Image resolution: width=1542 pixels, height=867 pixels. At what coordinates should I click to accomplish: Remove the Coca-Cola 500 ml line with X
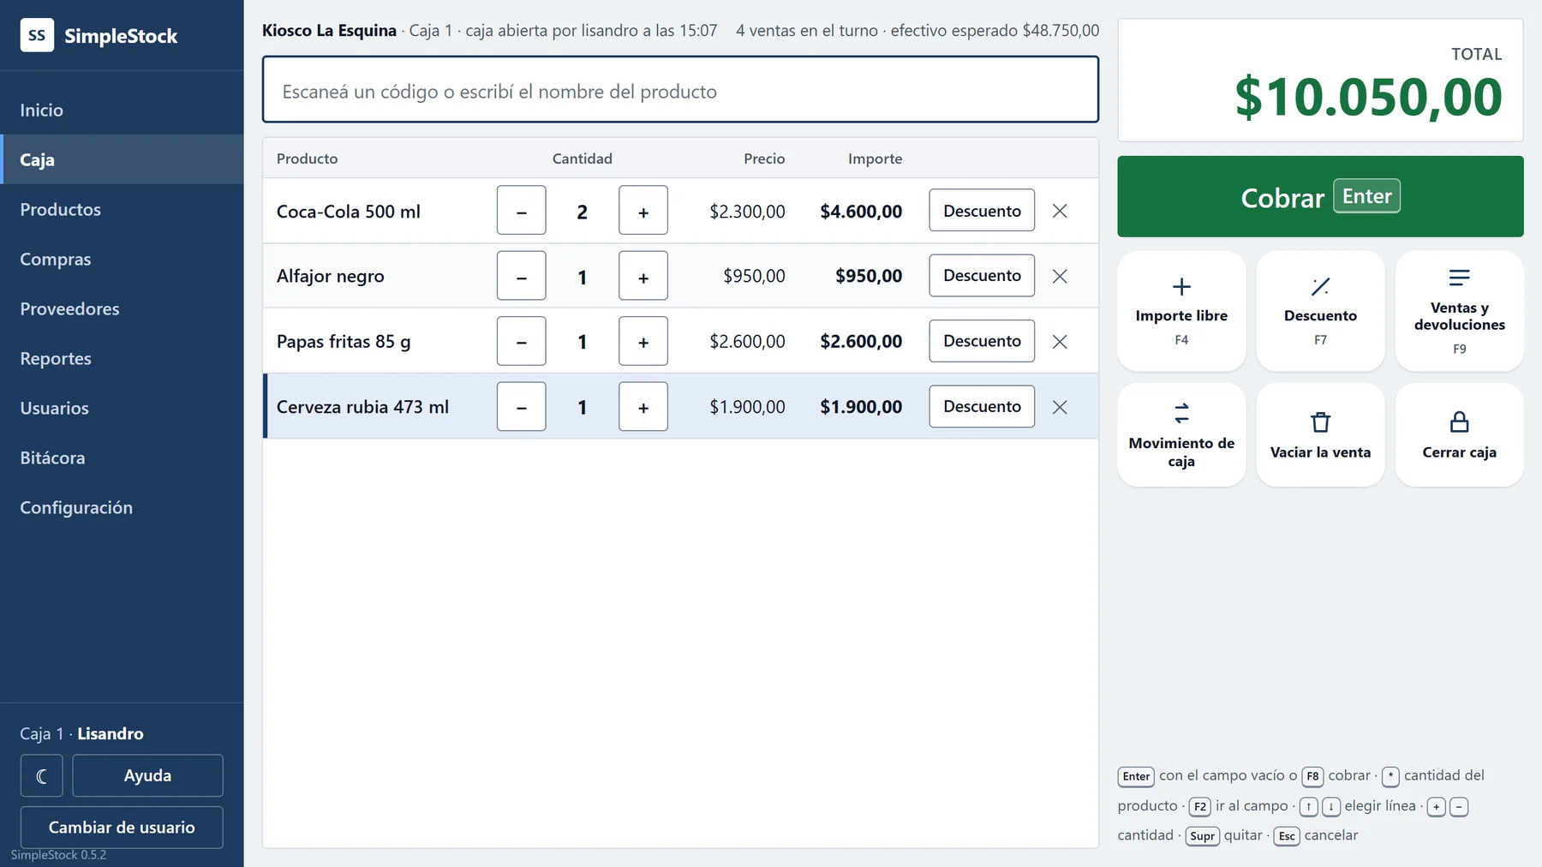click(1060, 211)
